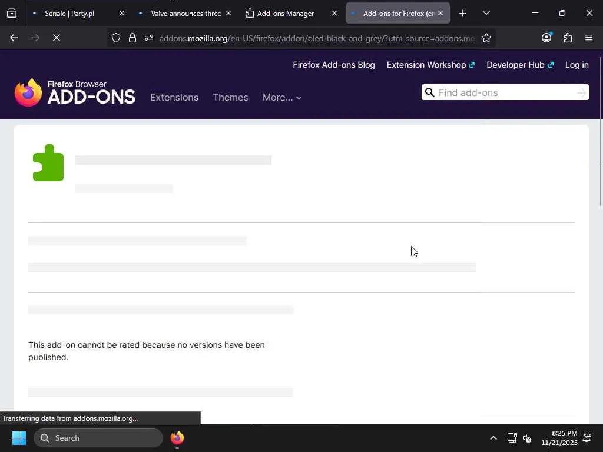Click the Firefox Browser ADD-ONS logo
This screenshot has width=603, height=452.
(75, 92)
